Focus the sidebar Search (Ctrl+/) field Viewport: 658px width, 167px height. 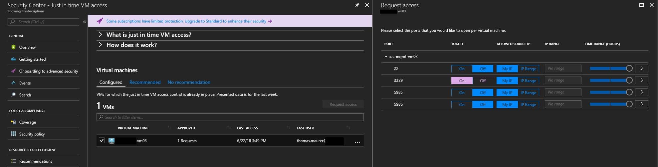click(x=43, y=22)
